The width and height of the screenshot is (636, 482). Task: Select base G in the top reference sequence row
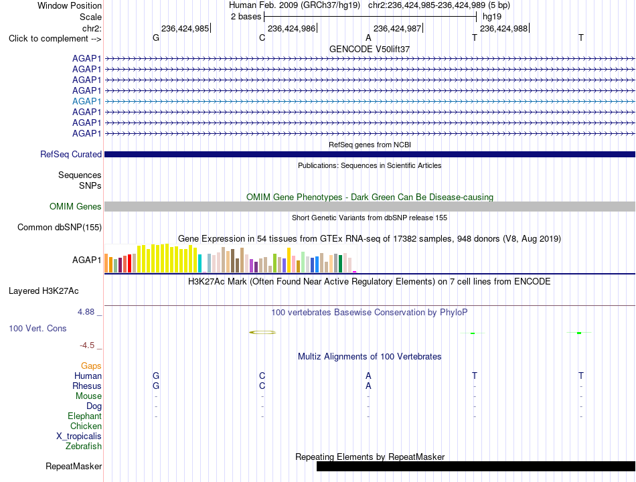click(x=156, y=37)
